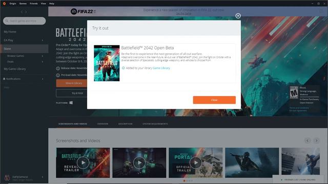The height and width of the screenshot is (184, 328).
Task: Click the added to library info icon
Action: point(123,68)
